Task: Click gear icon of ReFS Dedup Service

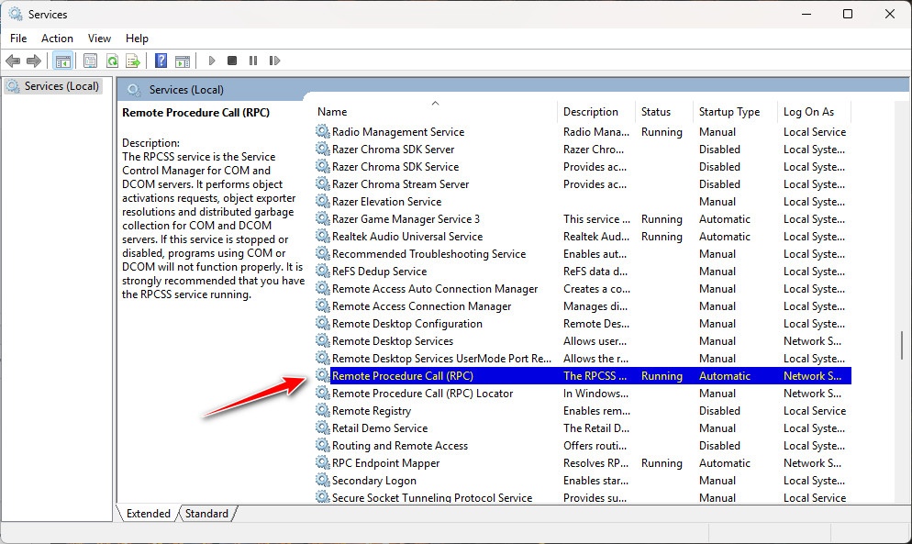Action: [323, 272]
